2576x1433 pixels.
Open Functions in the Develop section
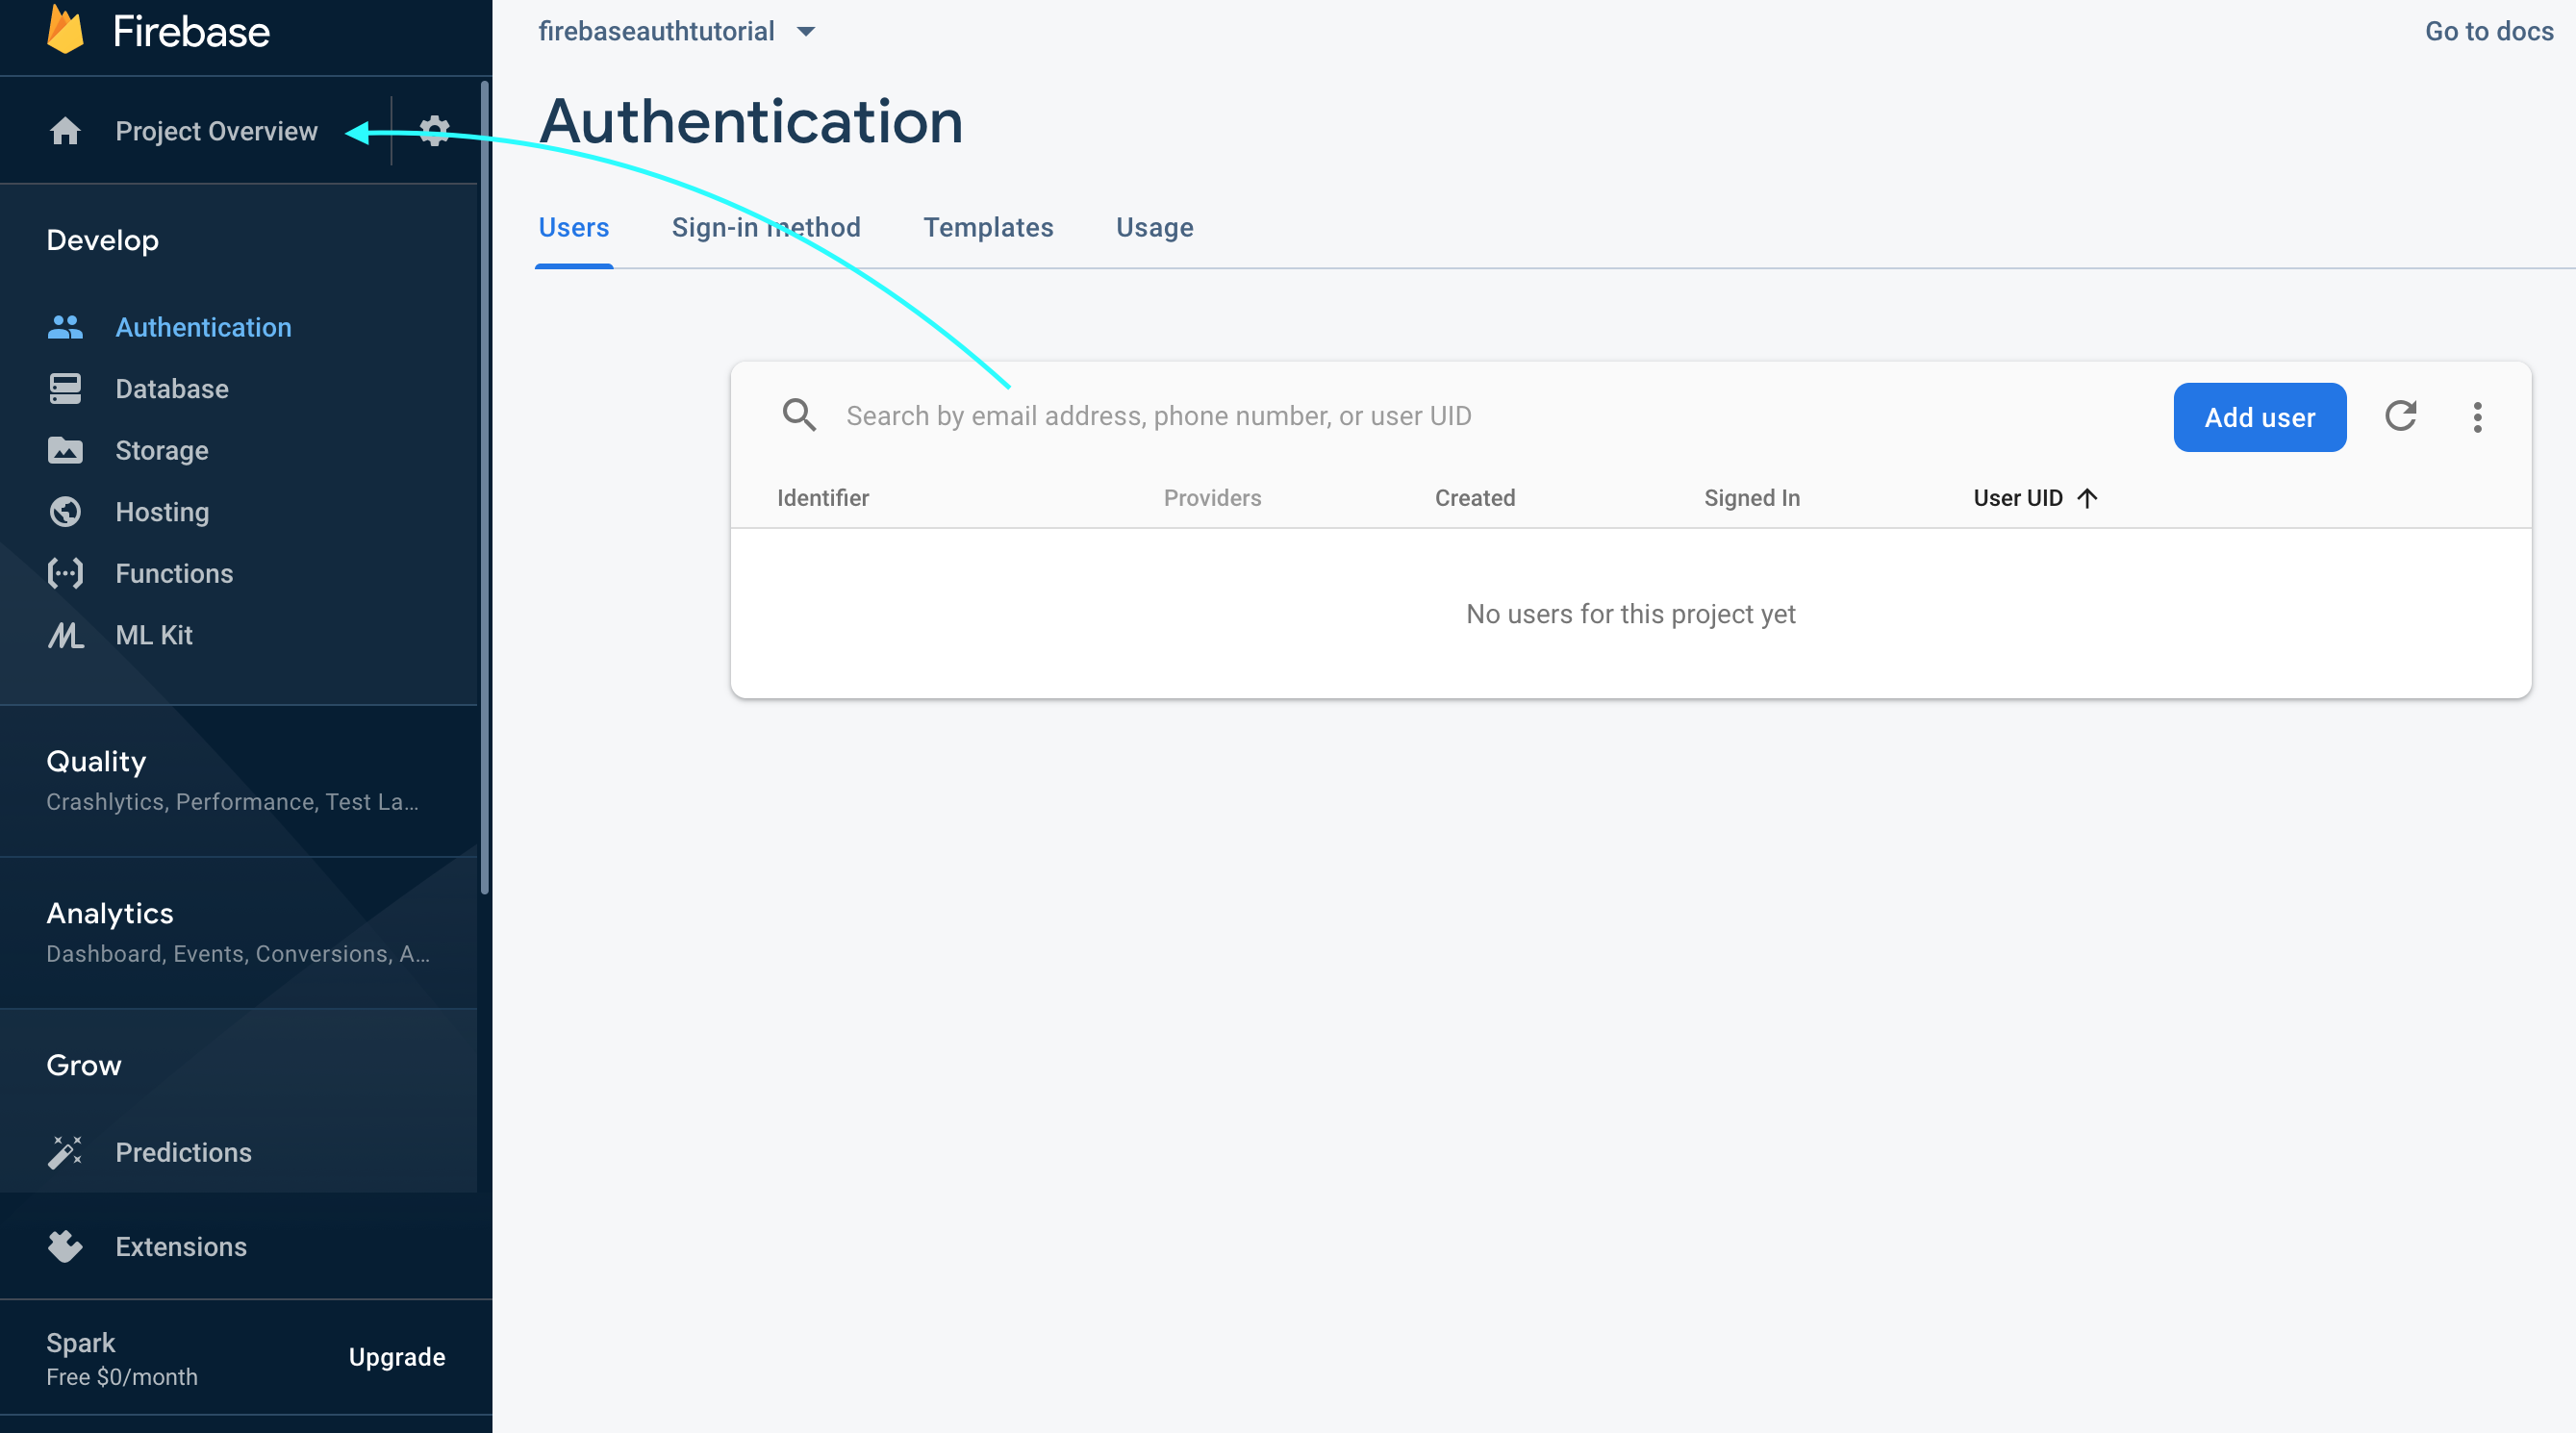click(173, 574)
